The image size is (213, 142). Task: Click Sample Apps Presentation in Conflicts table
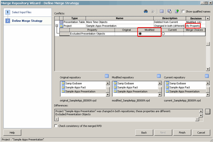pyautogui.click(x=101, y=26)
